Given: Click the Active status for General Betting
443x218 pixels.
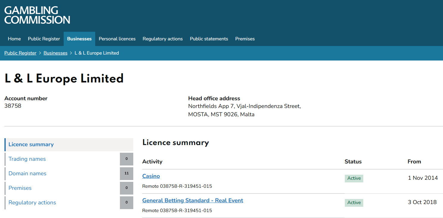Looking at the screenshot, I should [354, 203].
